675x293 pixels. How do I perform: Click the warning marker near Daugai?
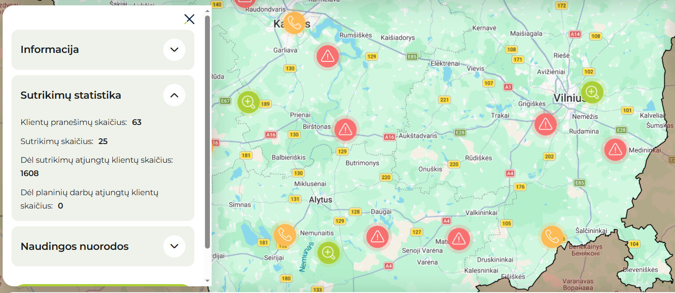tap(377, 236)
